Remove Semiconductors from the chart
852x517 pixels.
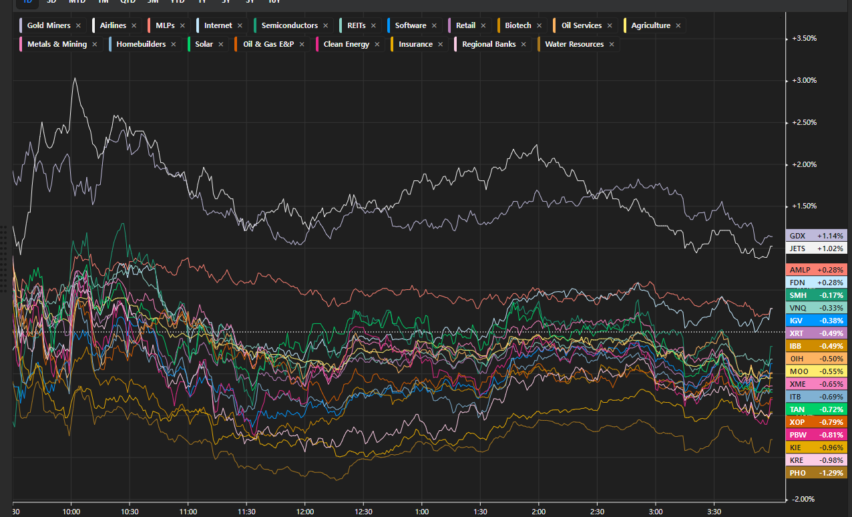coord(325,26)
